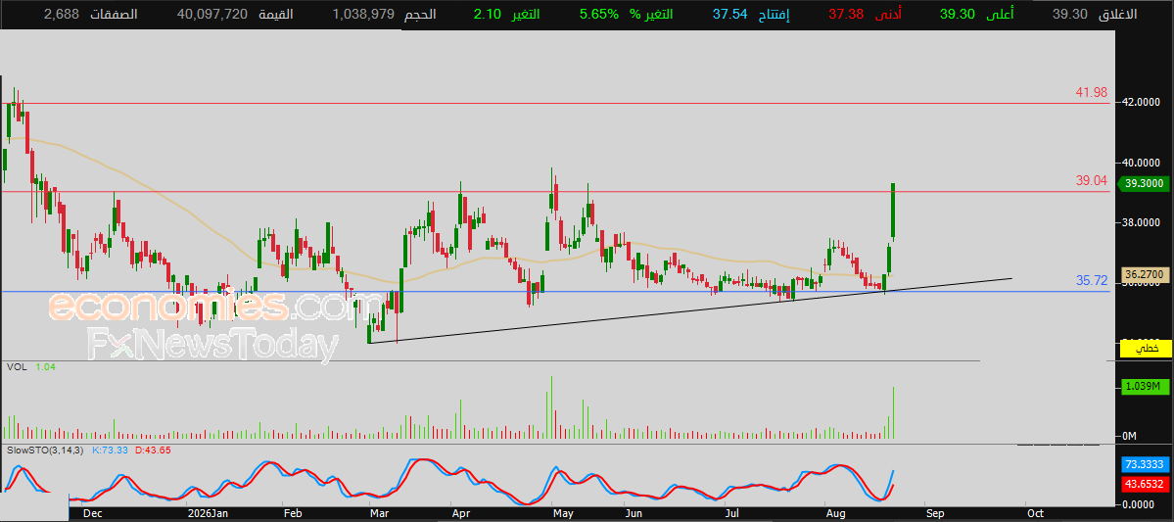The height and width of the screenshot is (522, 1174).
Task: Click the tallest volume bar in May
Action: point(552,407)
